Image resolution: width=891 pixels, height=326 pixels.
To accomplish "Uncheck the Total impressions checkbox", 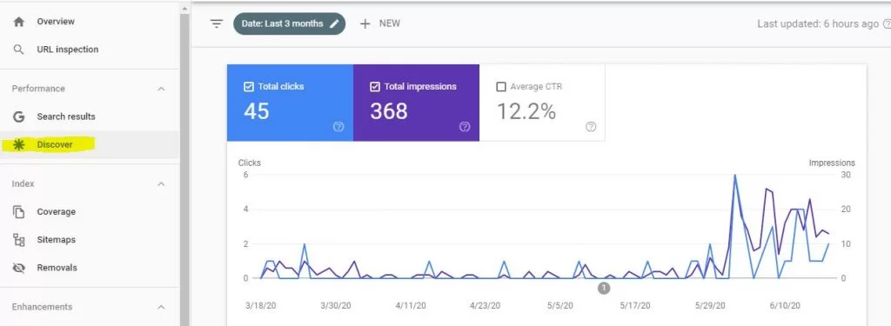I will point(374,87).
